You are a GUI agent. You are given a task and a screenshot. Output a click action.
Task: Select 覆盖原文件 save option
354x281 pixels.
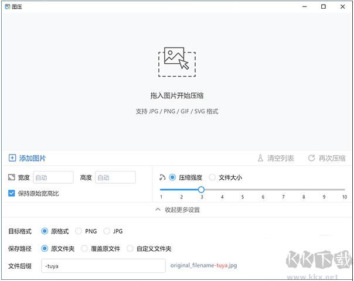coord(85,249)
